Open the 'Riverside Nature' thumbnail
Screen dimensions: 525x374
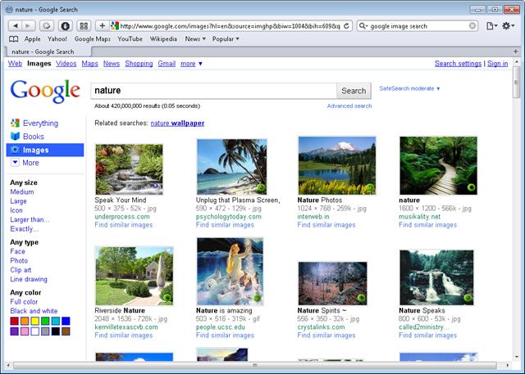coord(134,276)
